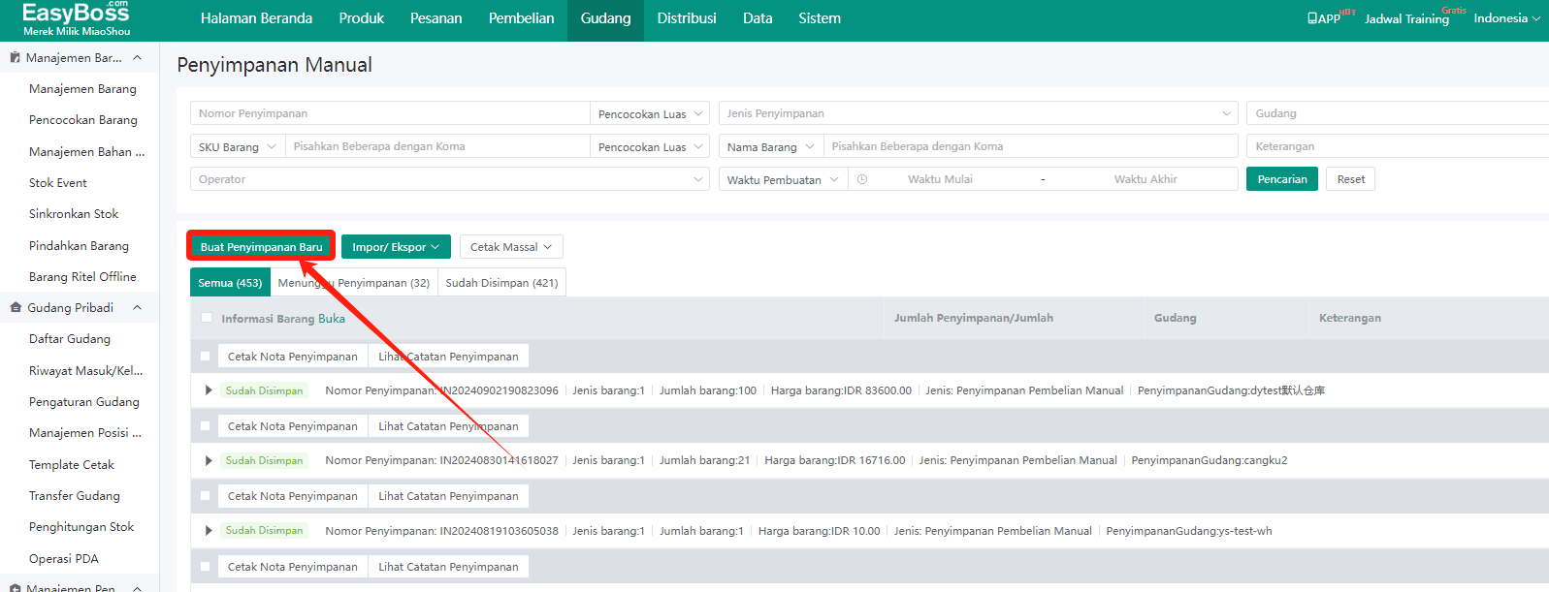Open the SKU Barang selector dropdown
Screen dimensions: 1549x592
[238, 146]
